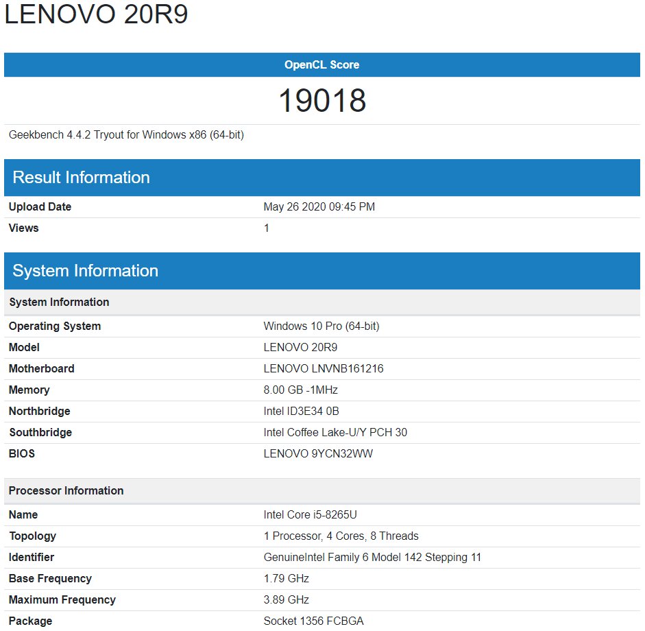Click the Upload Date label
The image size is (645, 631).
coord(40,206)
